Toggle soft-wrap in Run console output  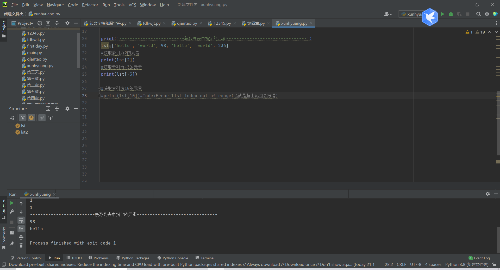pos(21,220)
